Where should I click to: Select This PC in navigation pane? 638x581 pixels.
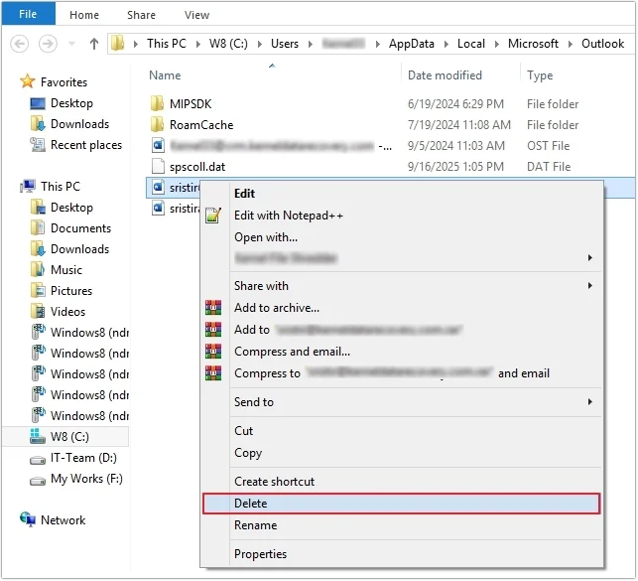point(61,187)
